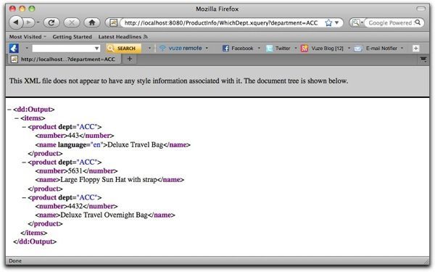Open the Vuze Blog RSS icon
Viewport: 435px width, 272px height.
coord(304,49)
